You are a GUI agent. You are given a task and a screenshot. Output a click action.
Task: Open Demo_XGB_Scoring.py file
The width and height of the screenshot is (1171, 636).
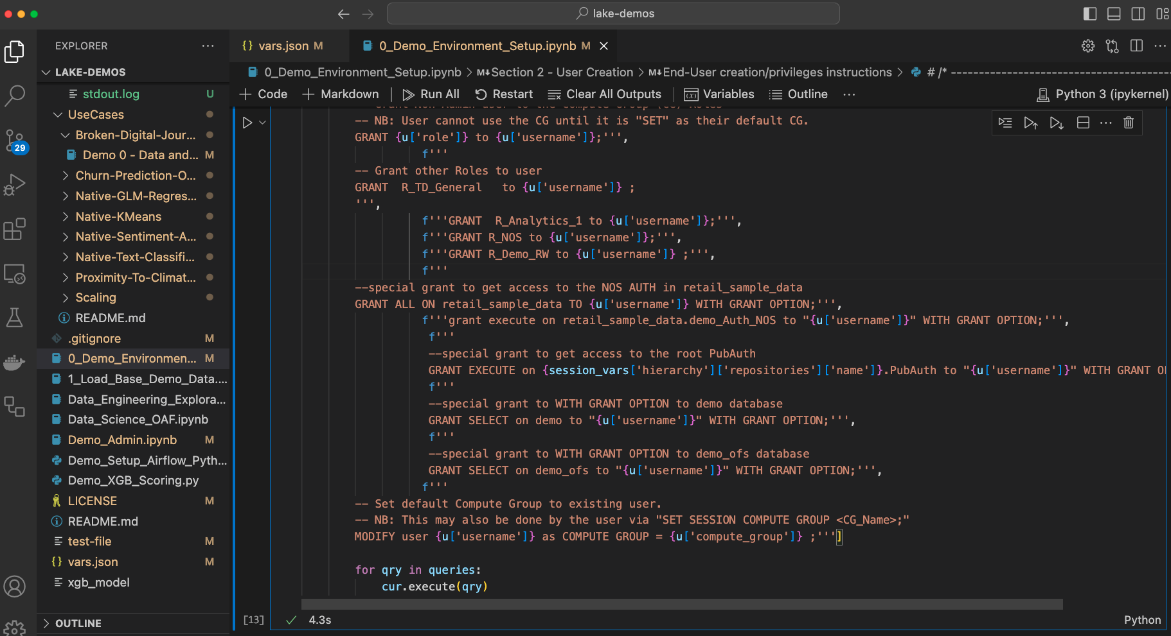point(133,481)
